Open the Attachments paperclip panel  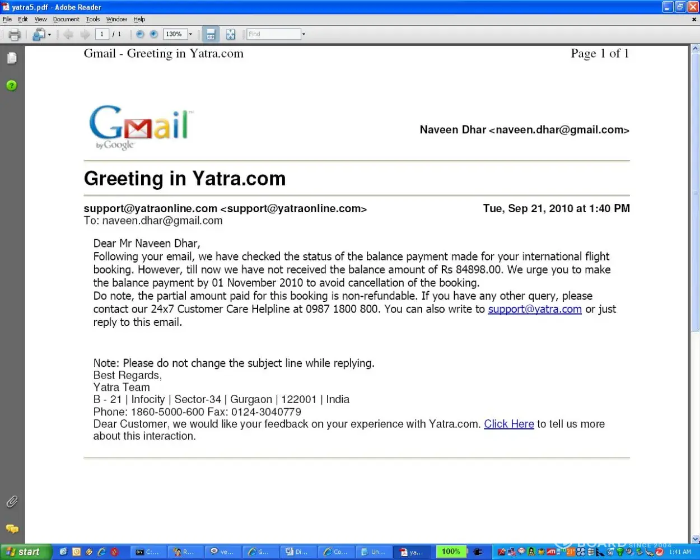click(x=12, y=502)
